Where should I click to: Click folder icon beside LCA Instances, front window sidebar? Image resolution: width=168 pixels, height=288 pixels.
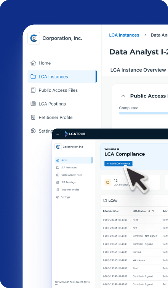pyautogui.click(x=58, y=168)
